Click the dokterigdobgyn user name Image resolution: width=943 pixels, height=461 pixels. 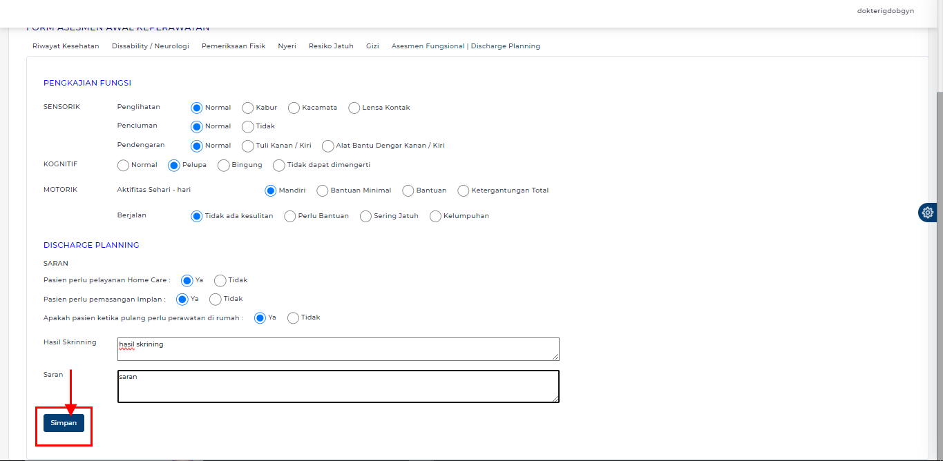pos(885,11)
